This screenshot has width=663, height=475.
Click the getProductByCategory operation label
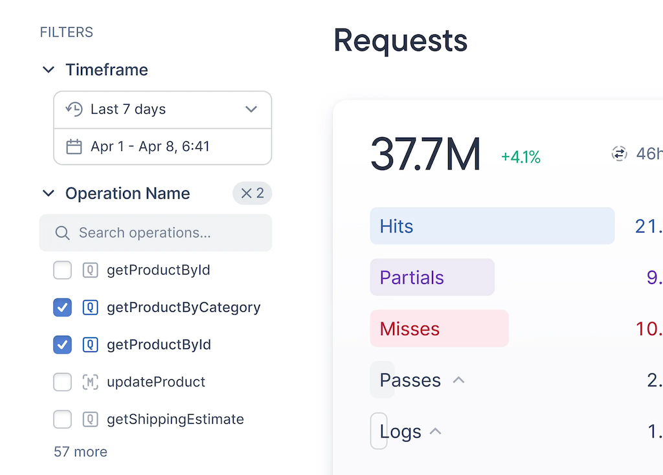(183, 307)
